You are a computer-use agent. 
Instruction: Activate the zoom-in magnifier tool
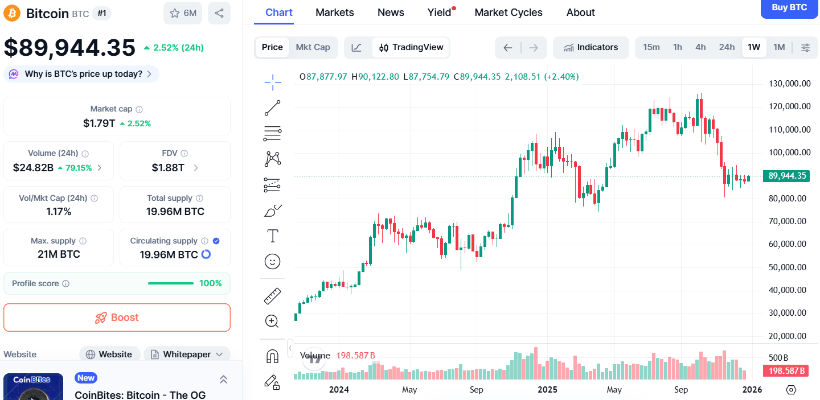coord(272,321)
